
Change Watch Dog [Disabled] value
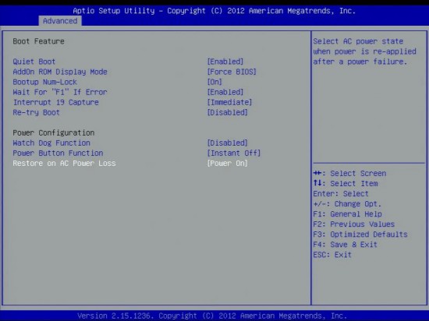227,143
